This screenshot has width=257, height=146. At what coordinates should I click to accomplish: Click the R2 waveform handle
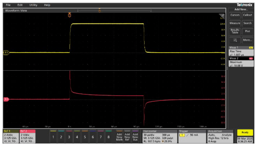click(6, 99)
